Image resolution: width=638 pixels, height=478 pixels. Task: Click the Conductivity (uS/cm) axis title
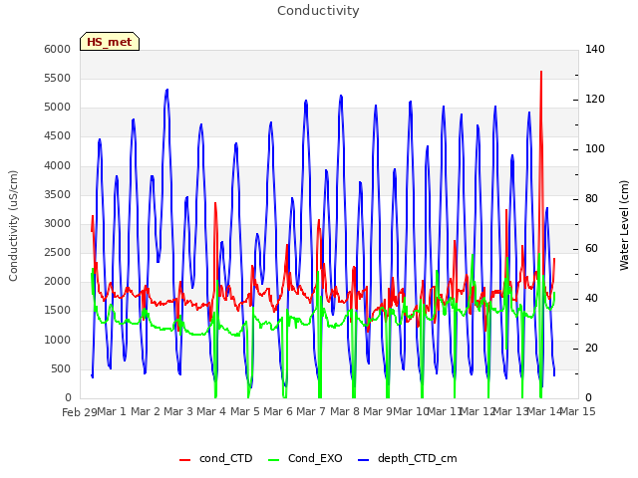coord(13,226)
